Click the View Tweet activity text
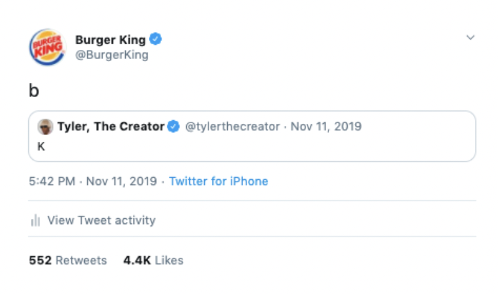498x294 pixels. [x=101, y=220]
